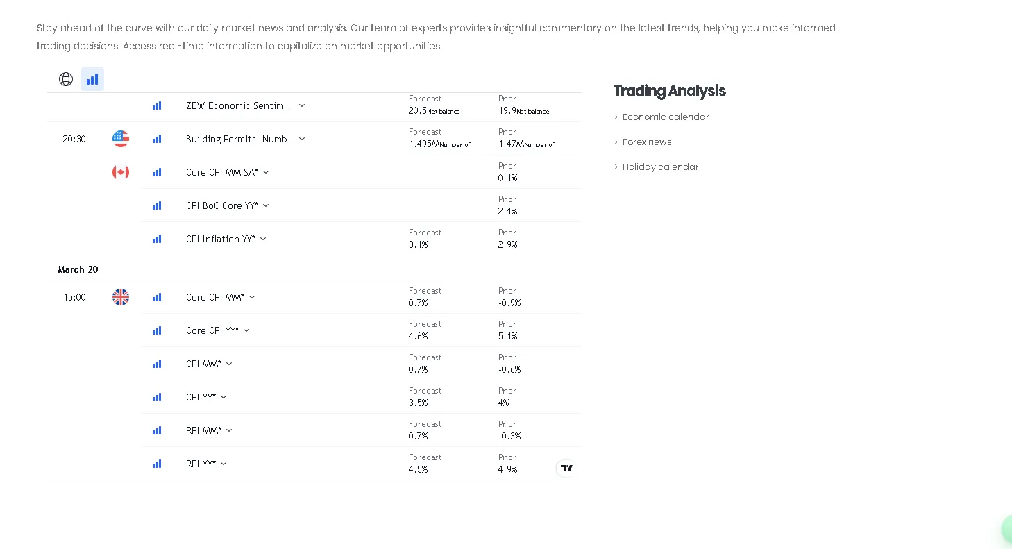Click the Canada flag icon

[x=121, y=172]
